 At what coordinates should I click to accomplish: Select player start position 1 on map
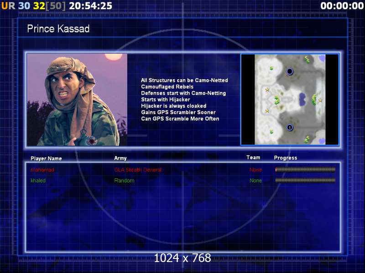pos(290,127)
